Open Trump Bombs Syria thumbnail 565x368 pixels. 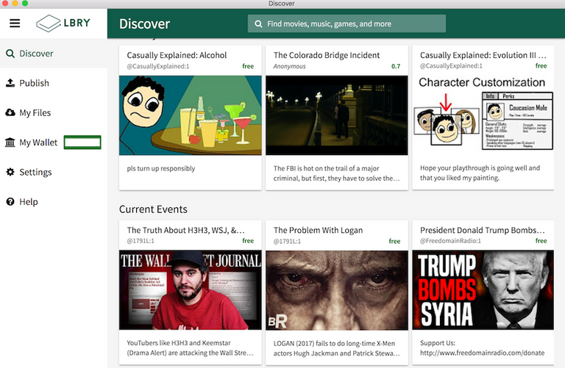(483, 290)
